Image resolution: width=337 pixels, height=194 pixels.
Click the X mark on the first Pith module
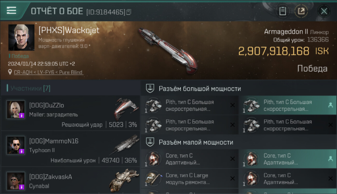[x=233, y=105]
